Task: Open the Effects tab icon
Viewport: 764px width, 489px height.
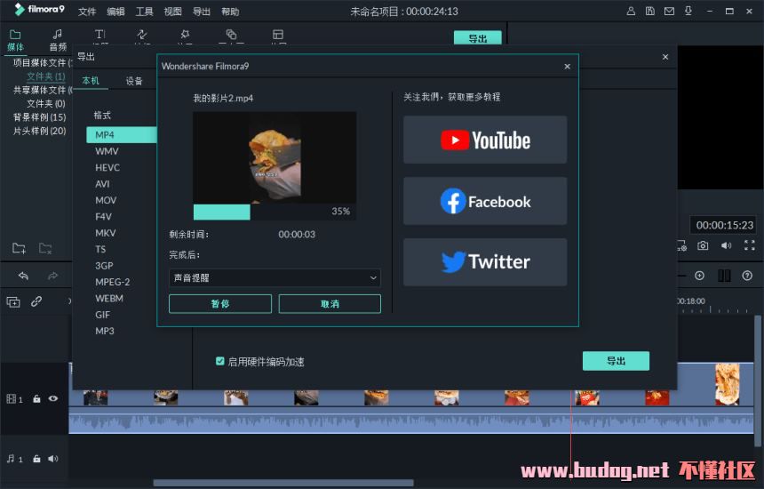Action: (x=185, y=34)
